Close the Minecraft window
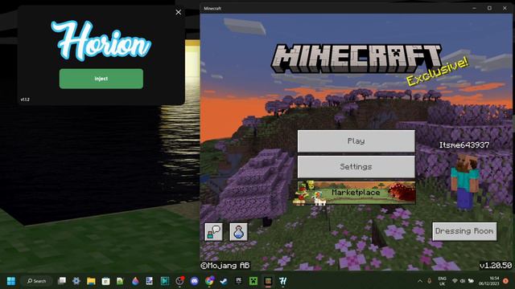 [505, 8]
